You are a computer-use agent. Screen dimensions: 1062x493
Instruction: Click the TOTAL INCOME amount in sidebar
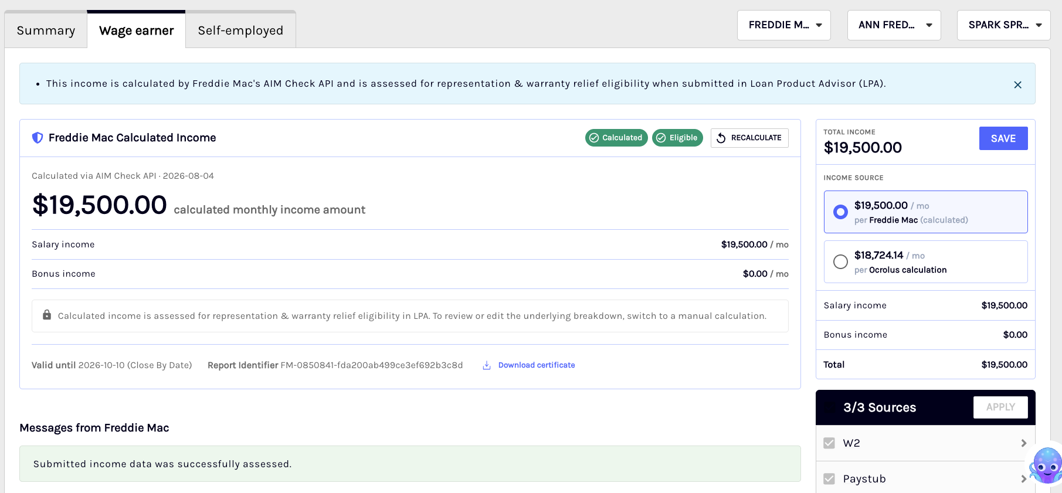(863, 148)
